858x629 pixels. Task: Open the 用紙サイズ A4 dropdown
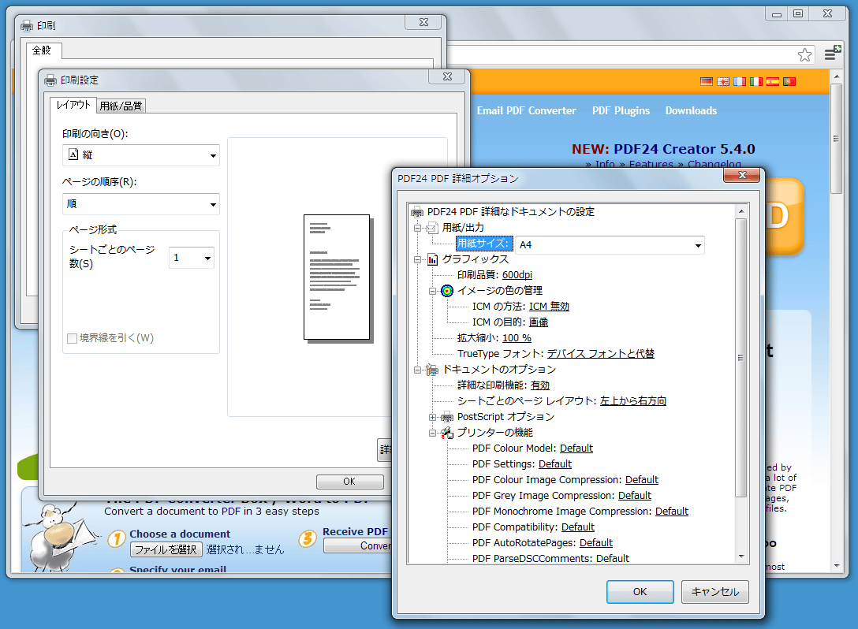click(610, 245)
